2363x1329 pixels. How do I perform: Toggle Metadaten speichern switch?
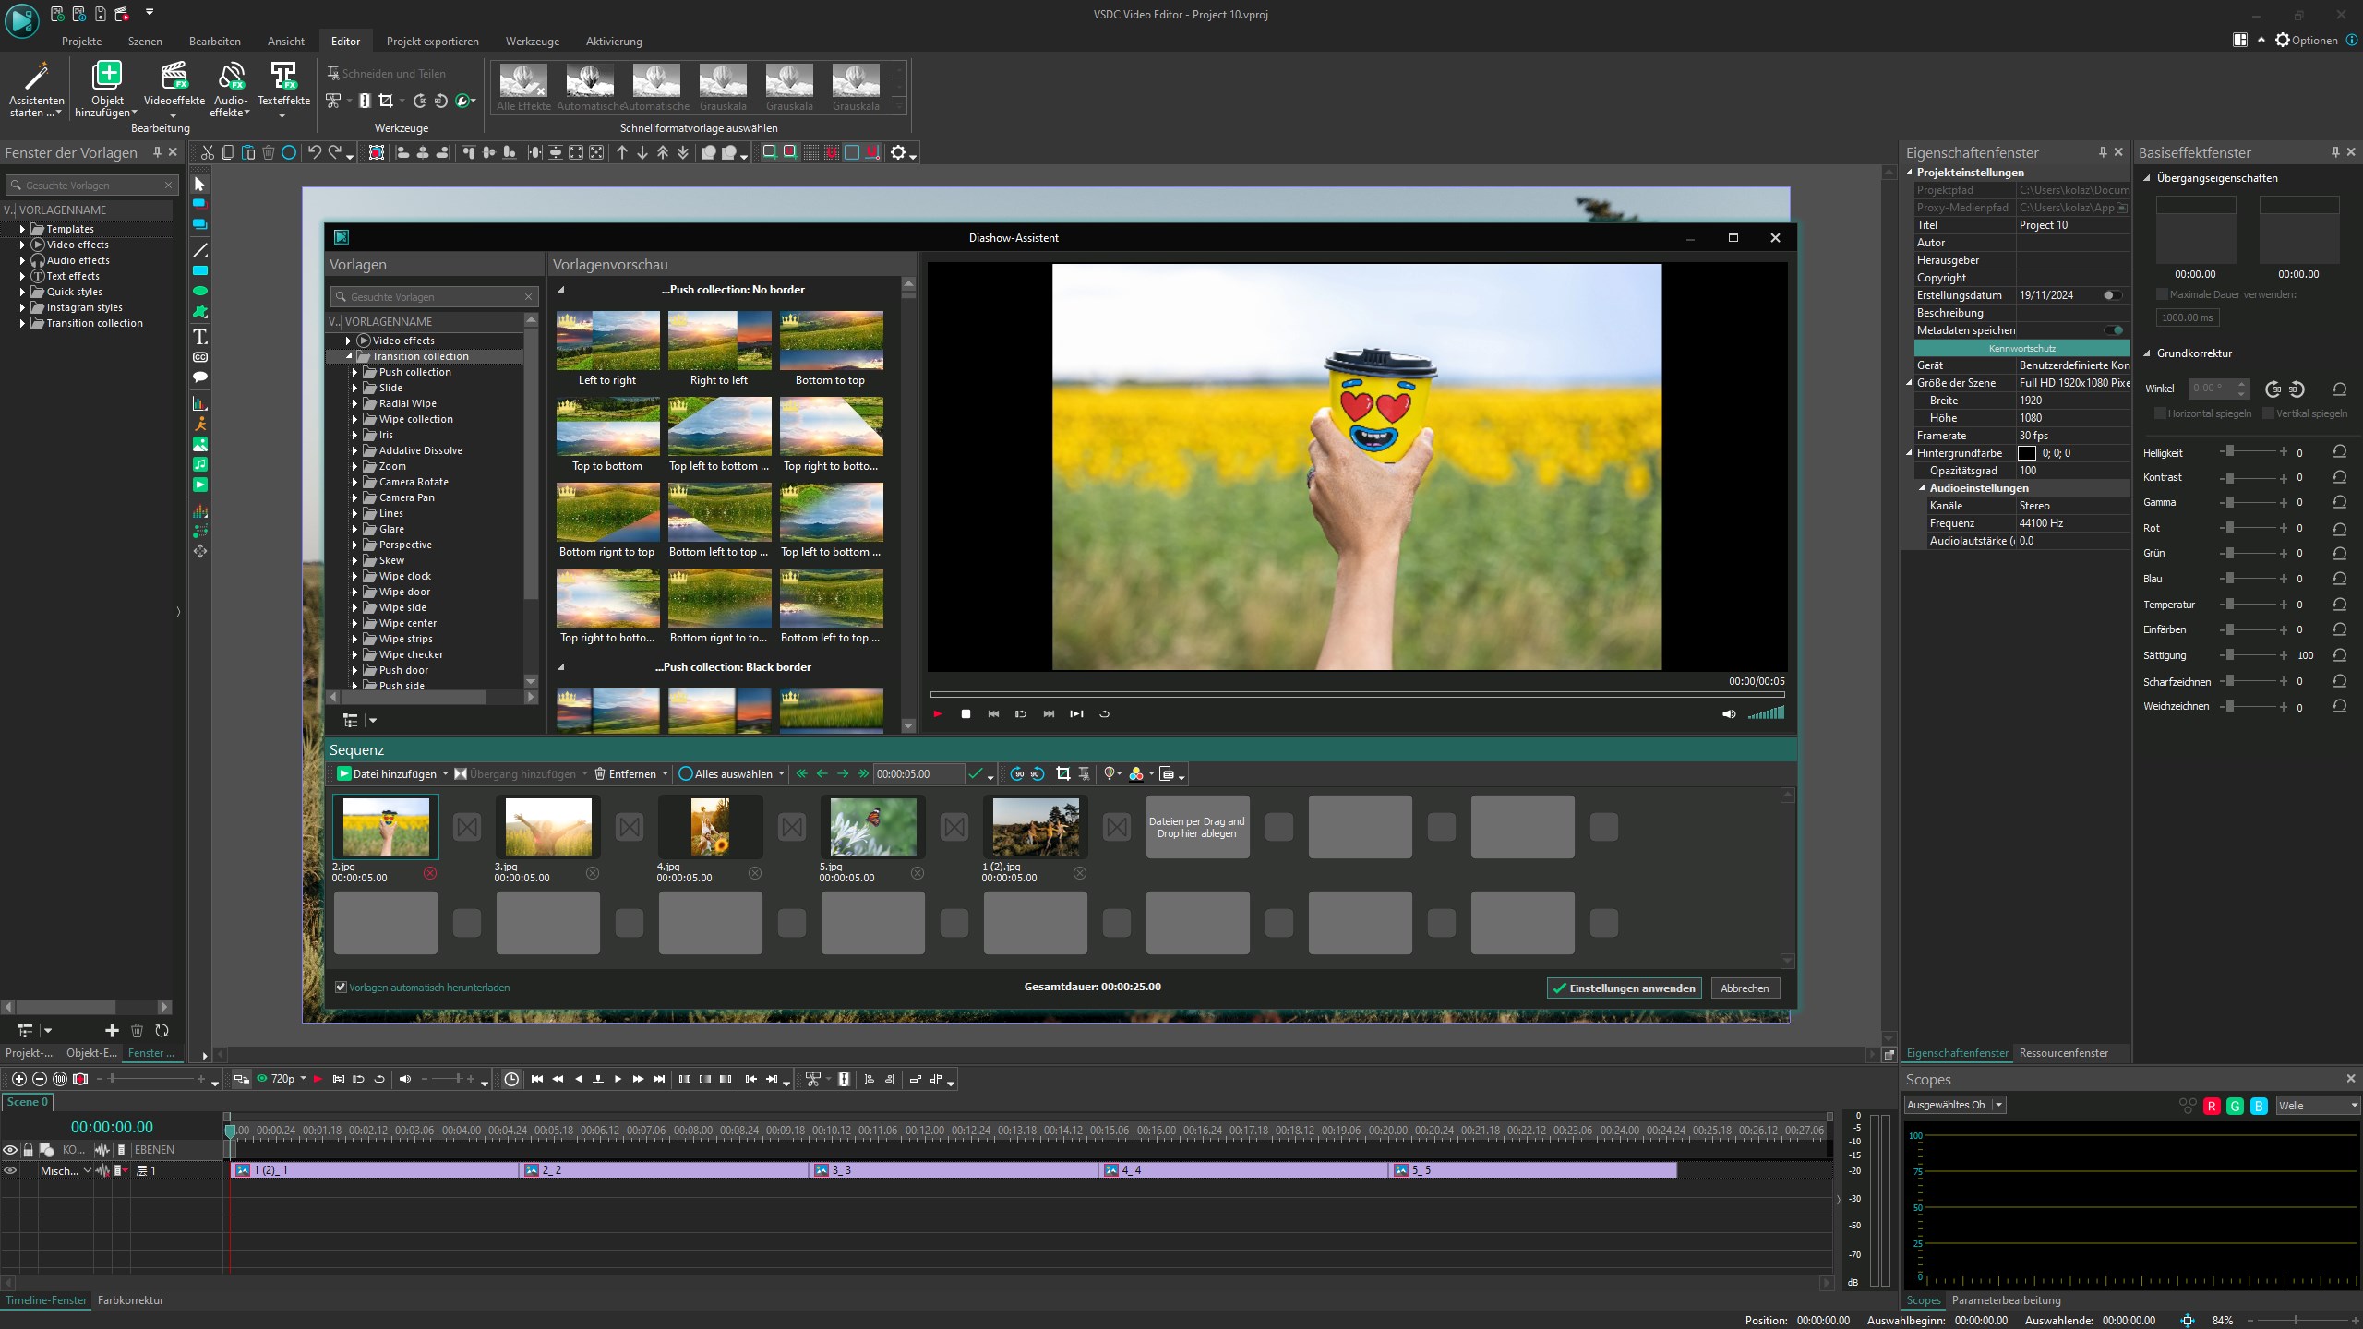click(x=2114, y=330)
